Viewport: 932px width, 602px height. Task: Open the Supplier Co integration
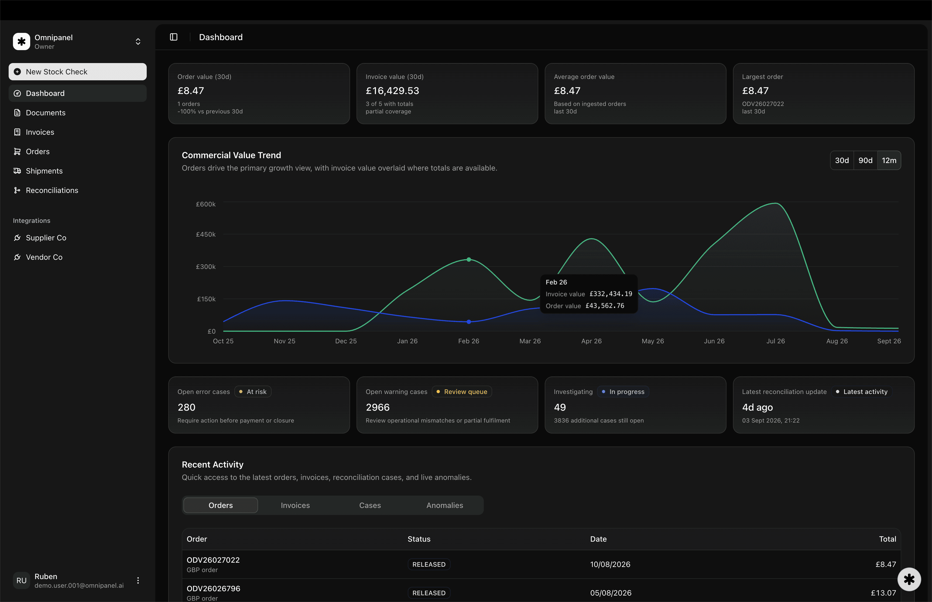(77, 238)
